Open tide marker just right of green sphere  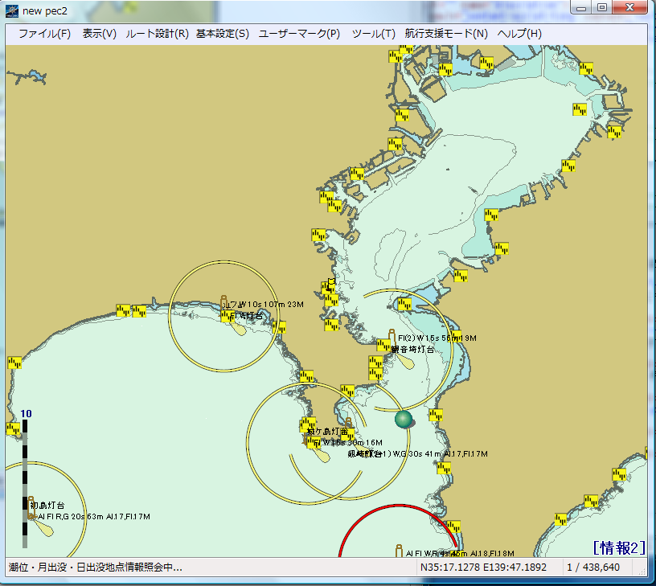pos(436,415)
